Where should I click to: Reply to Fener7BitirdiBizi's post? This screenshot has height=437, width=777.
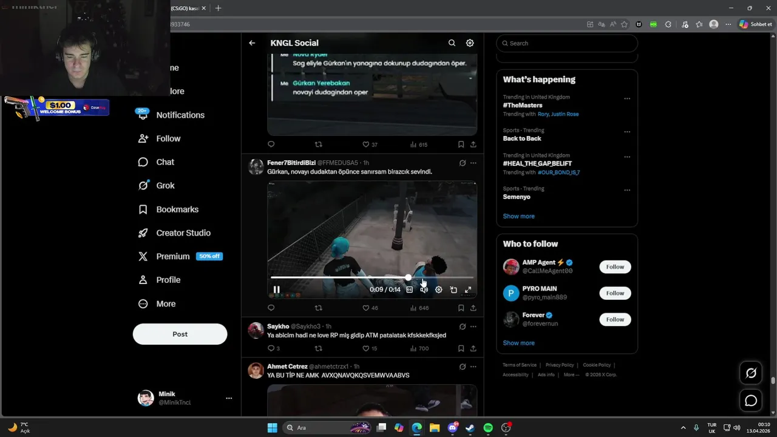pos(271,308)
